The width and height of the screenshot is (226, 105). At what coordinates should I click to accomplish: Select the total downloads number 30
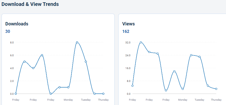tap(8, 32)
